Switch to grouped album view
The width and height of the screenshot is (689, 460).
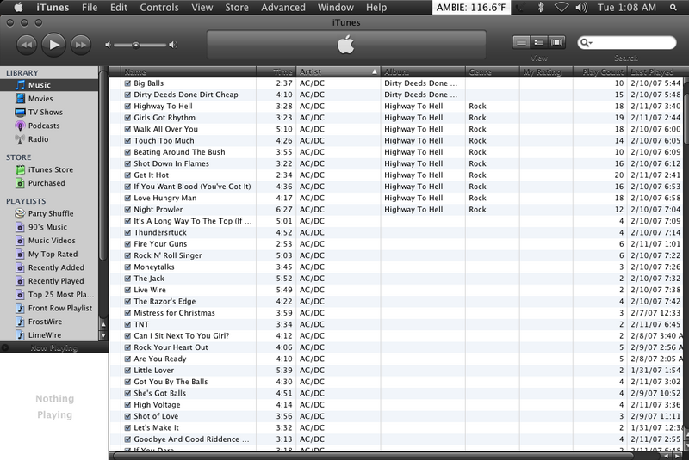[x=539, y=42]
